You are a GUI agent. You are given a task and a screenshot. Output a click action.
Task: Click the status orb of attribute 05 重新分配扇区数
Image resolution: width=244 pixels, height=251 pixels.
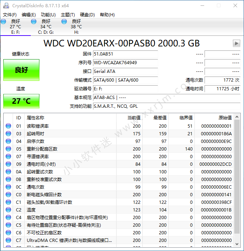point(8,149)
